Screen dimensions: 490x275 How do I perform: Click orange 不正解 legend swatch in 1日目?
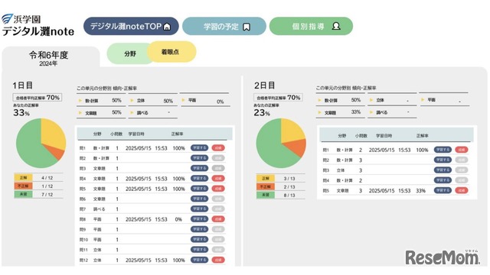click(x=23, y=186)
